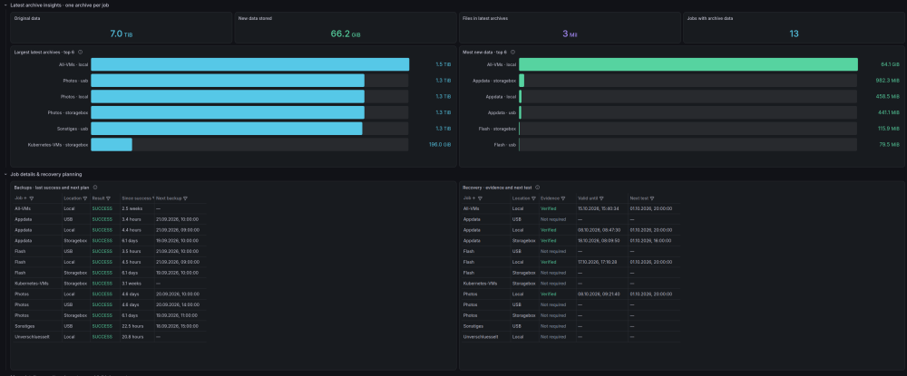Click the 64.1 GiB bar value
907x376 pixels.
(x=891, y=64)
